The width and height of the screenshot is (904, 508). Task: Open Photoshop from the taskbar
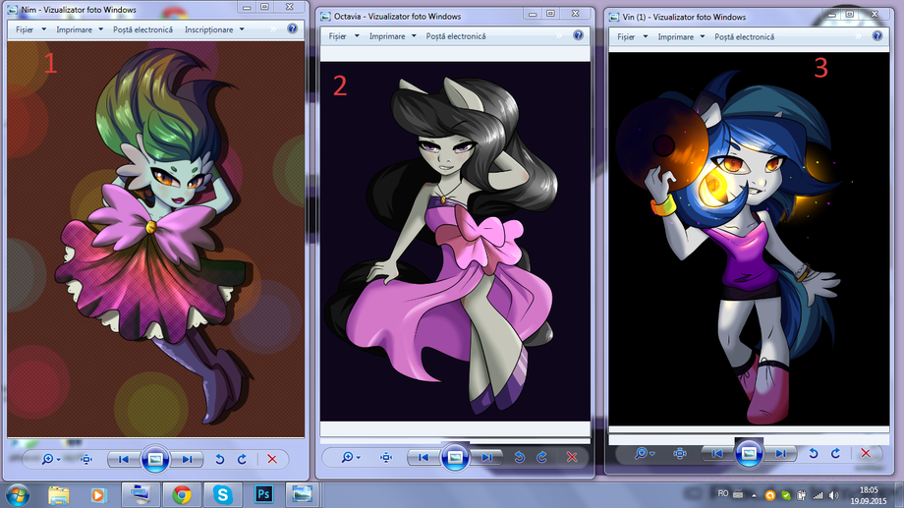pyautogui.click(x=262, y=493)
